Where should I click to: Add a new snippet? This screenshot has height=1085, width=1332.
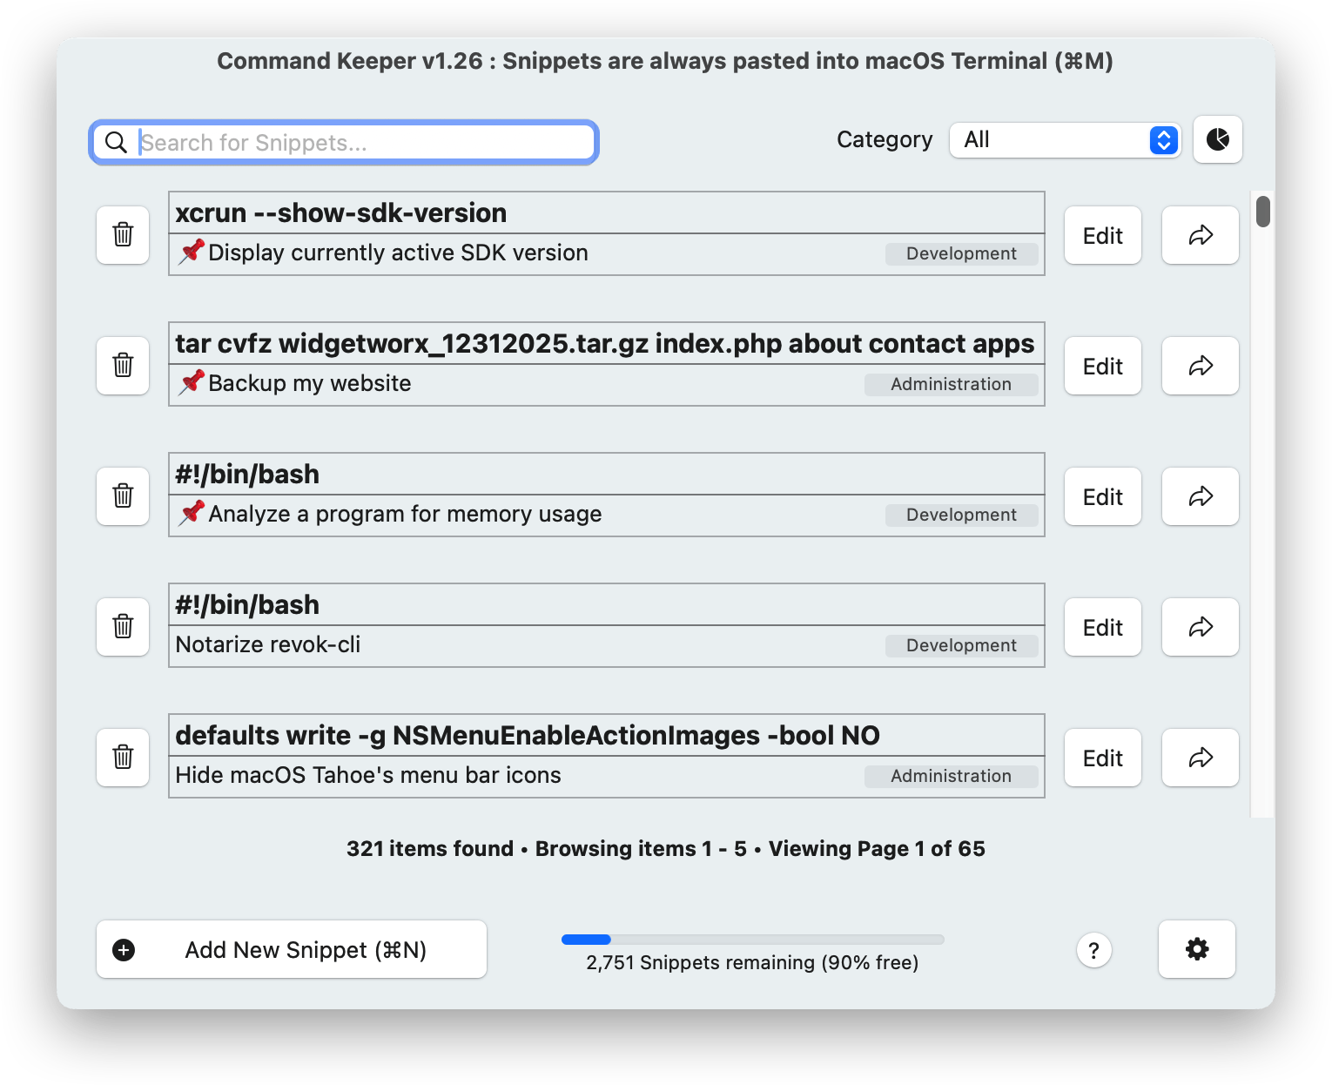(x=291, y=949)
